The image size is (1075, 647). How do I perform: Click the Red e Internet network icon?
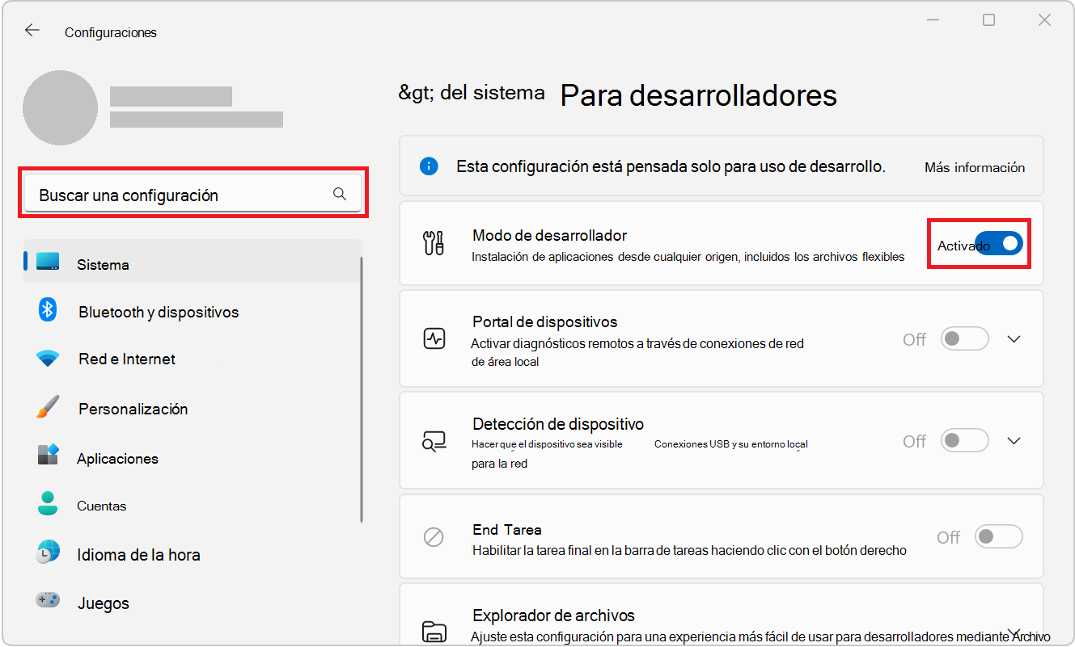tap(47, 359)
